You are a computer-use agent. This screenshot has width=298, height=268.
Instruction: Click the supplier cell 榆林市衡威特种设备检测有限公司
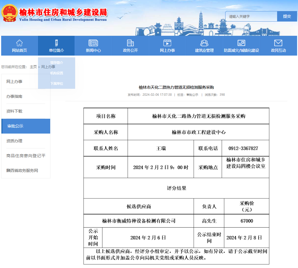click(139, 221)
